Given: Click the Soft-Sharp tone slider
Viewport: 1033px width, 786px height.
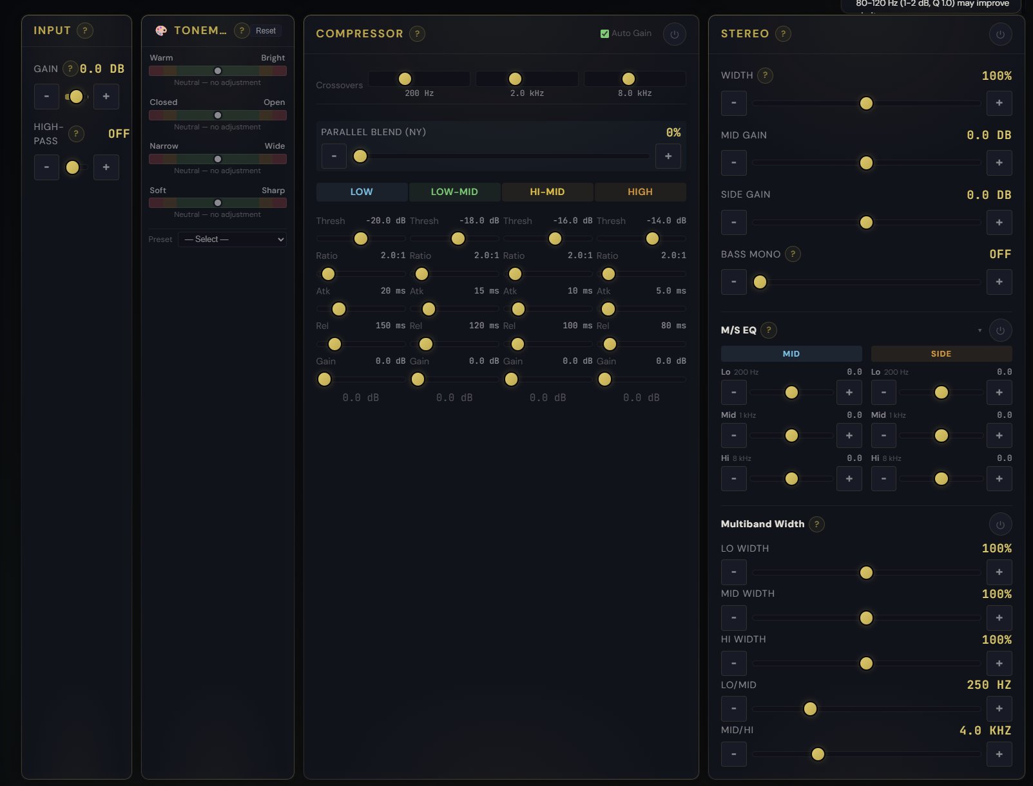Looking at the screenshot, I should tap(218, 203).
